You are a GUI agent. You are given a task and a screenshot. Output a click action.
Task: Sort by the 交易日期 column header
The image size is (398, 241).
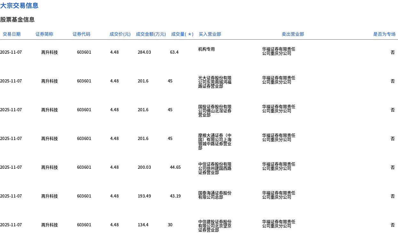tap(12, 34)
